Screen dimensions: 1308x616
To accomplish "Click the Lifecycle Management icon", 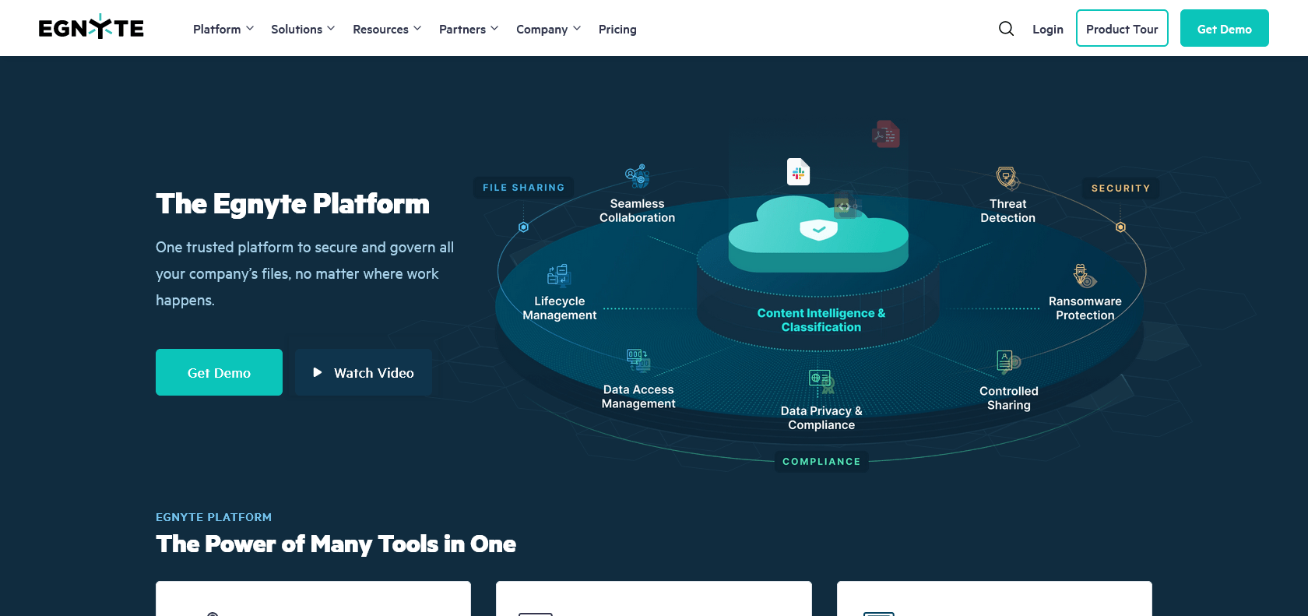I will click(x=559, y=275).
